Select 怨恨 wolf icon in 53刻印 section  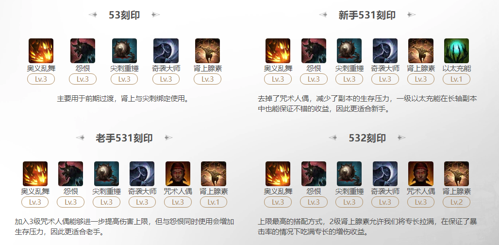[x=83, y=51]
